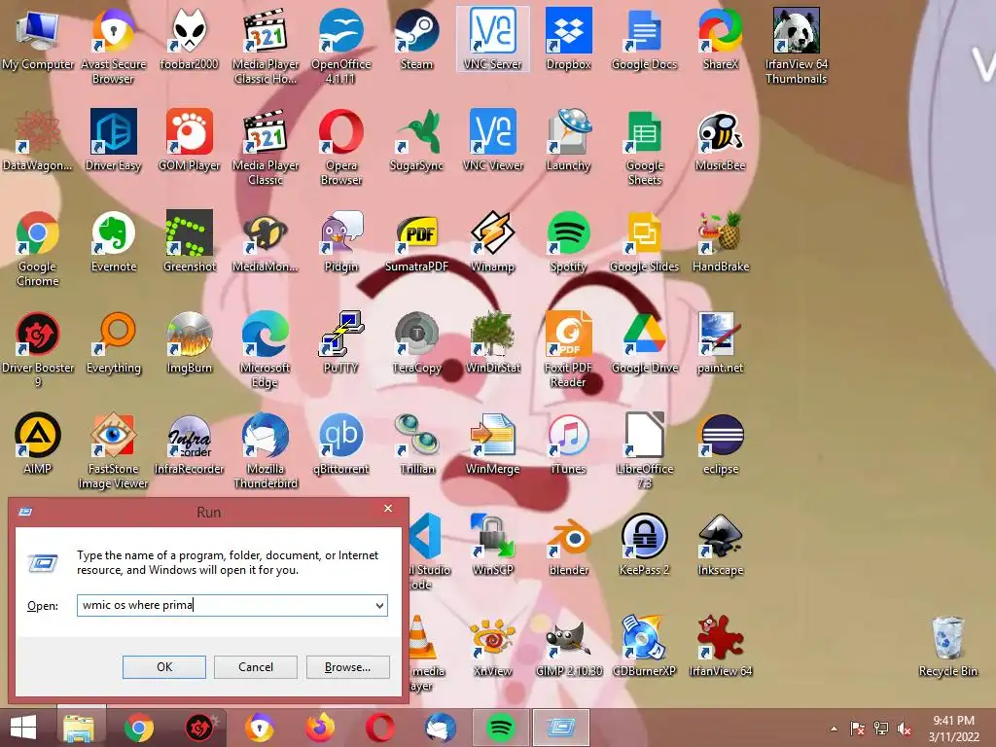Open the Windows Start button
The image size is (996, 747).
point(23,728)
